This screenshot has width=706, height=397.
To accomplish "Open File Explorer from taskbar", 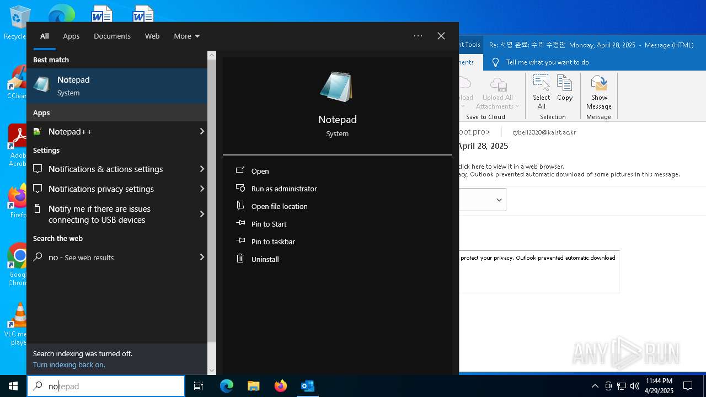I will click(253, 386).
